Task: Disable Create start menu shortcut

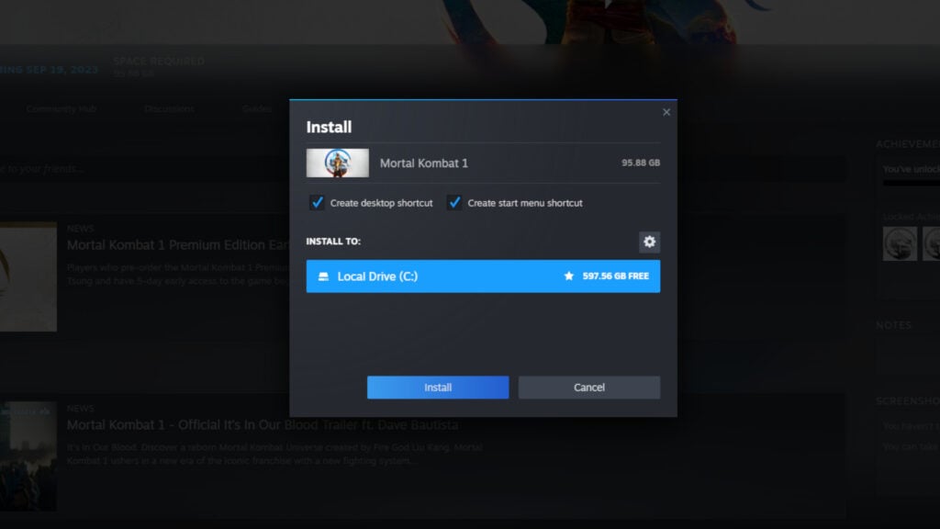Action: click(453, 202)
